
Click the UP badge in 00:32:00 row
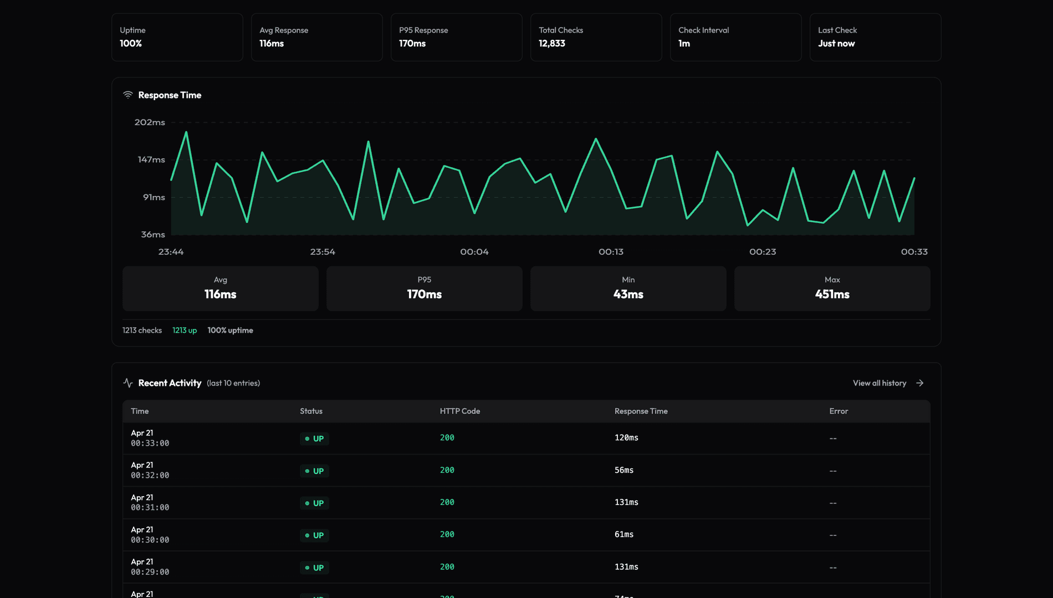(314, 471)
